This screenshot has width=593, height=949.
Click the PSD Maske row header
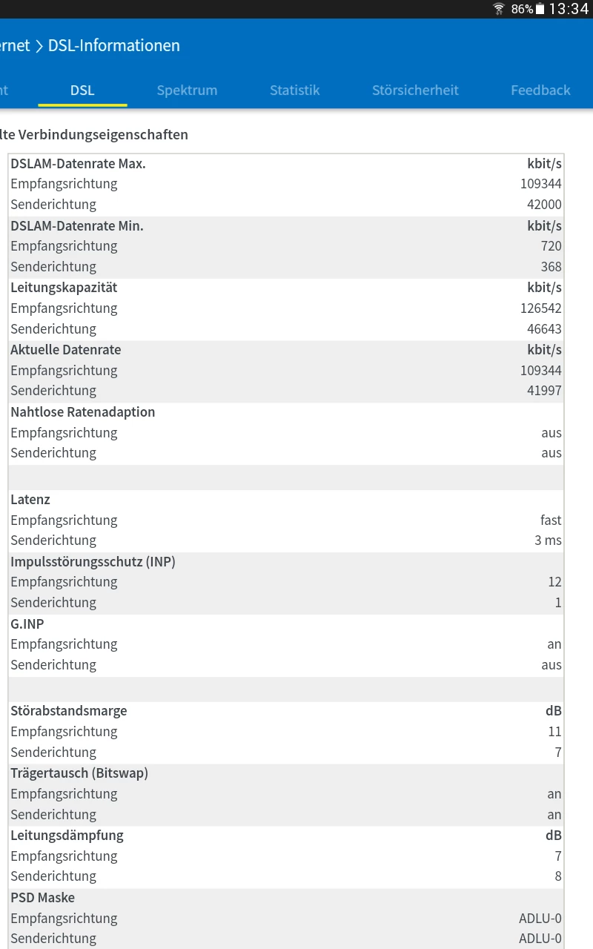pos(42,898)
